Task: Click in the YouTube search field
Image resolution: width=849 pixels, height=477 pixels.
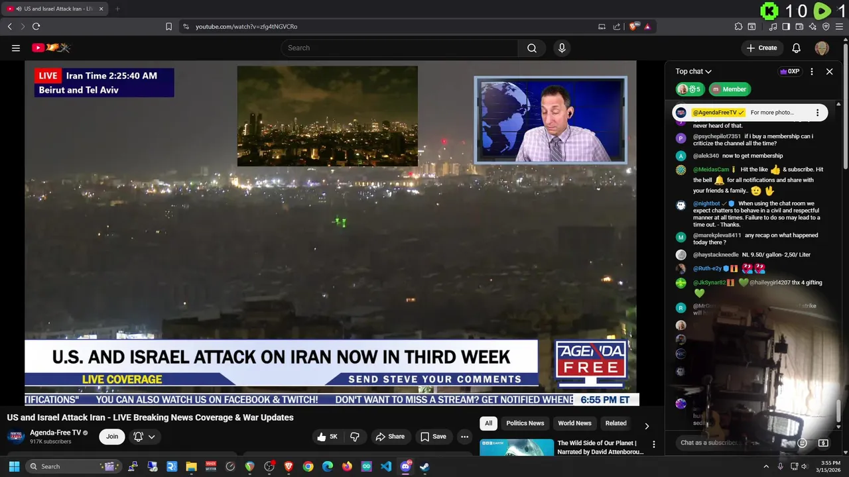Action: 399,48
